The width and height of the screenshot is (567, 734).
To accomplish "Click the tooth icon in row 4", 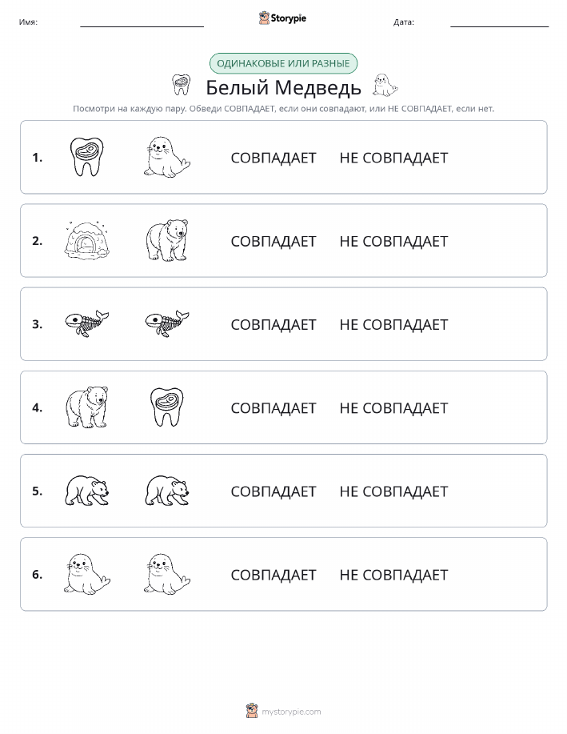I will click(x=167, y=407).
